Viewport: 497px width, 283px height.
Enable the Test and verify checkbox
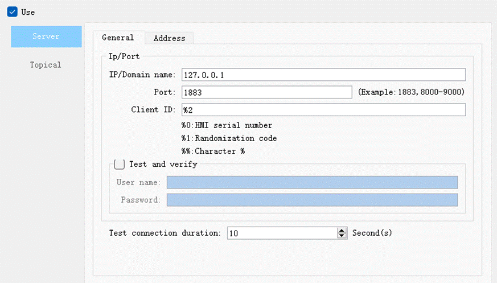[120, 165]
